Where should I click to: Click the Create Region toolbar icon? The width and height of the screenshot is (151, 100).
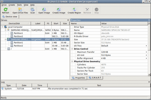click(74, 10)
